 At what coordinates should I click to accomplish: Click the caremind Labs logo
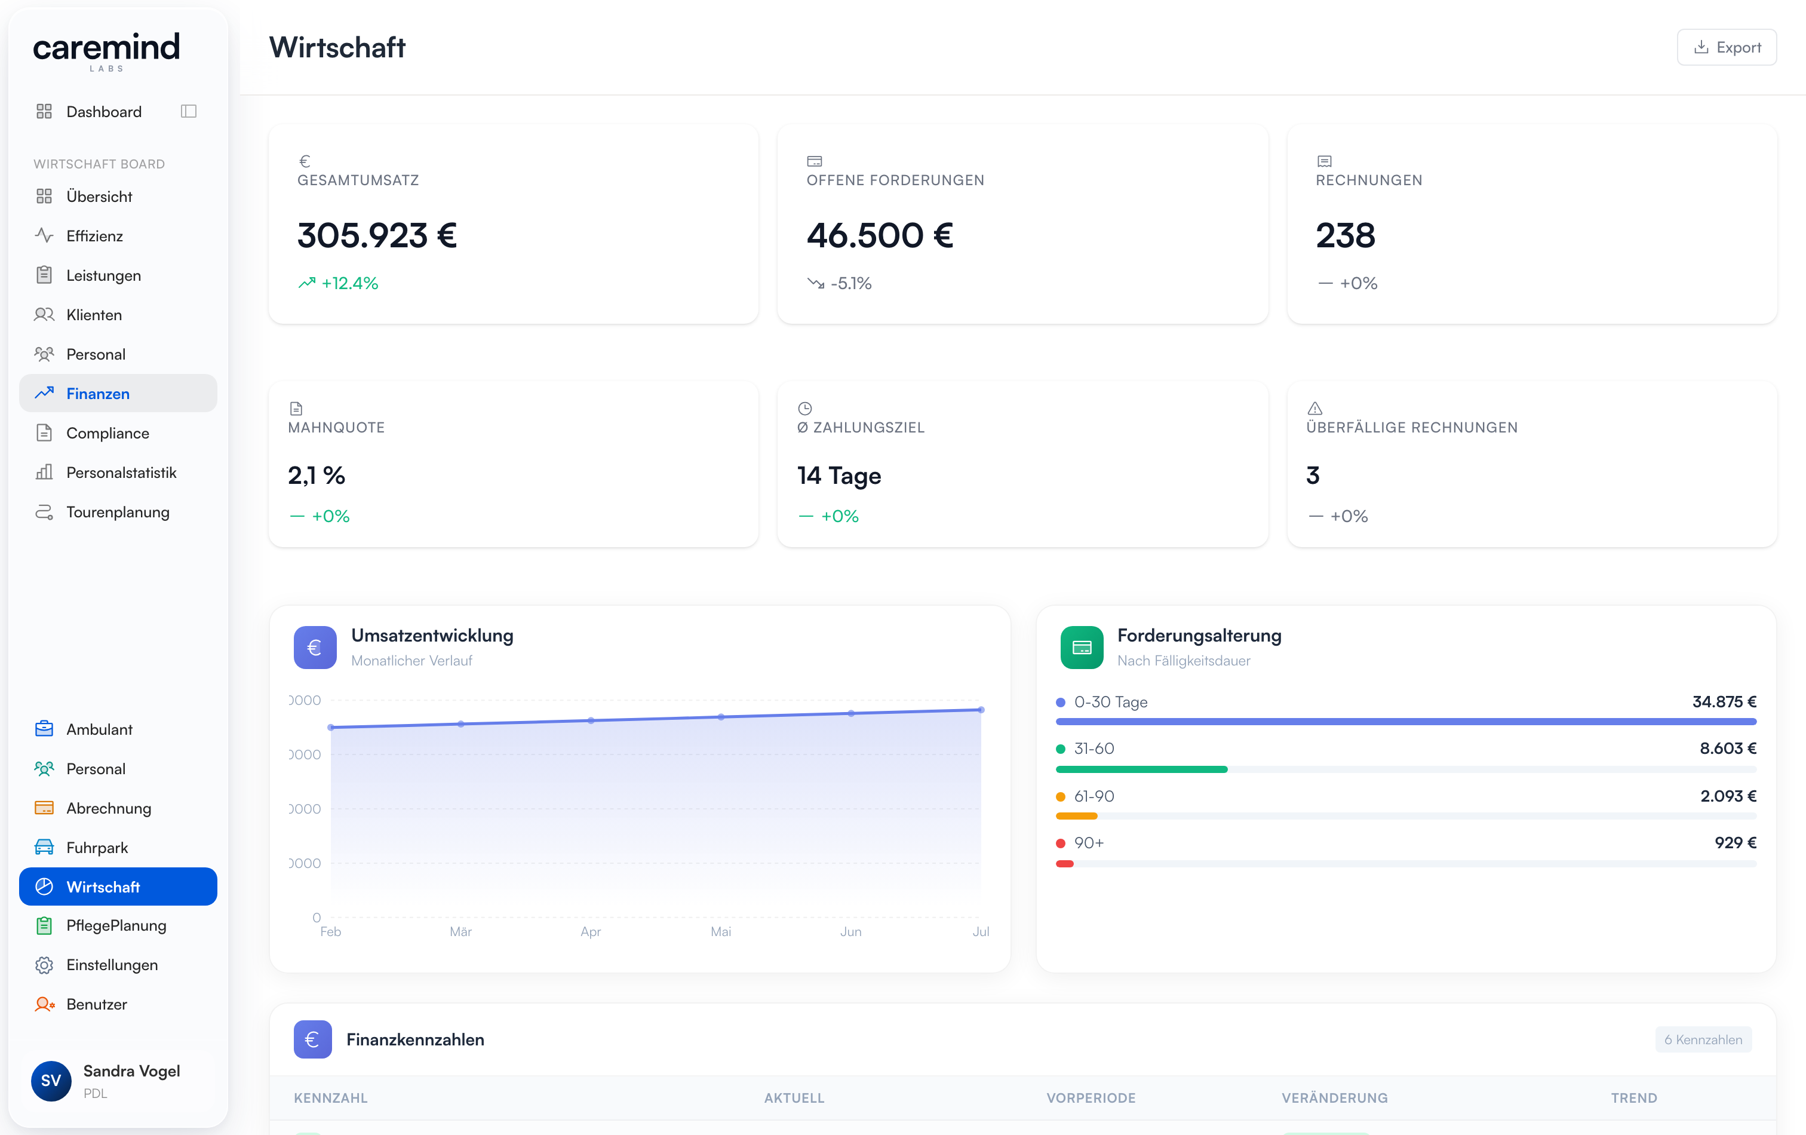click(106, 51)
